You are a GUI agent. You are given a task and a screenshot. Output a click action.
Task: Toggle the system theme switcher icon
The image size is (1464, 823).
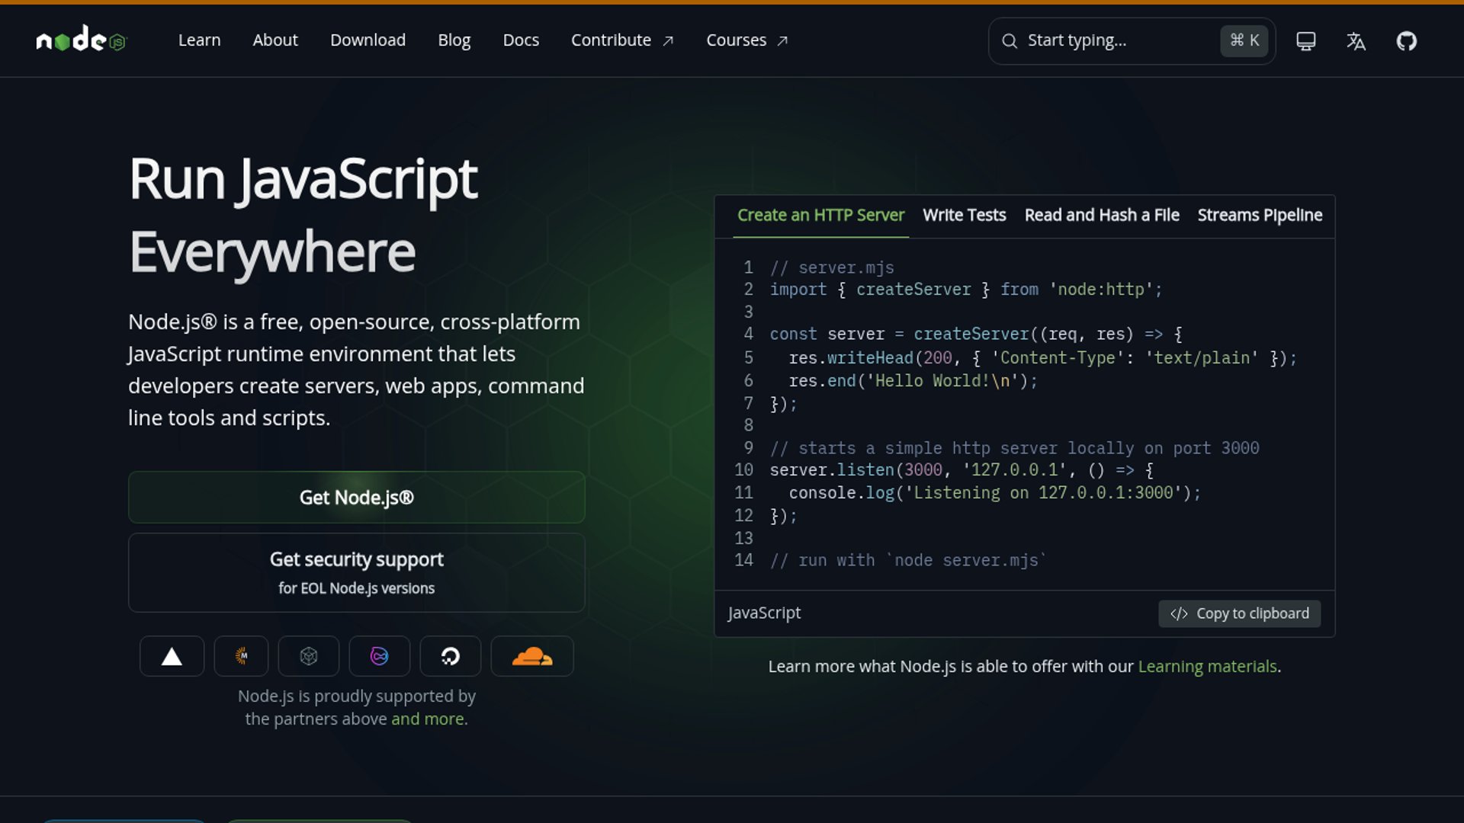tap(1305, 41)
